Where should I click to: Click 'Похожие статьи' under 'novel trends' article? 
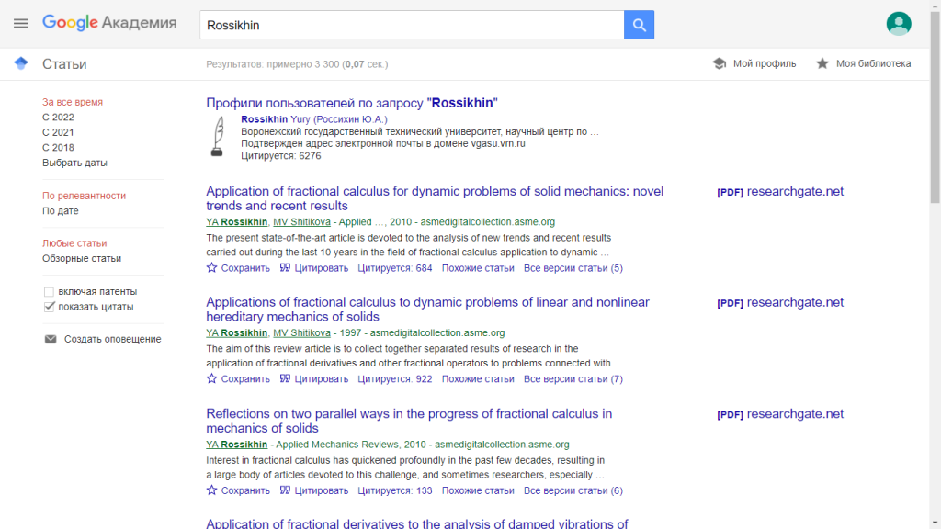click(478, 268)
